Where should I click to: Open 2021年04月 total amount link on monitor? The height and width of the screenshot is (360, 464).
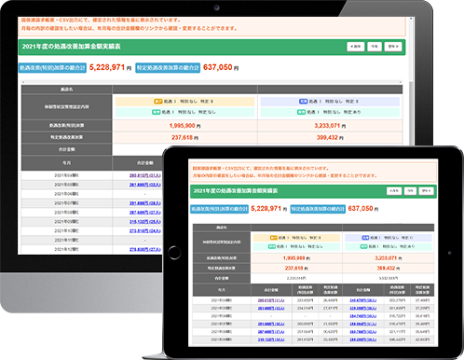145,175
